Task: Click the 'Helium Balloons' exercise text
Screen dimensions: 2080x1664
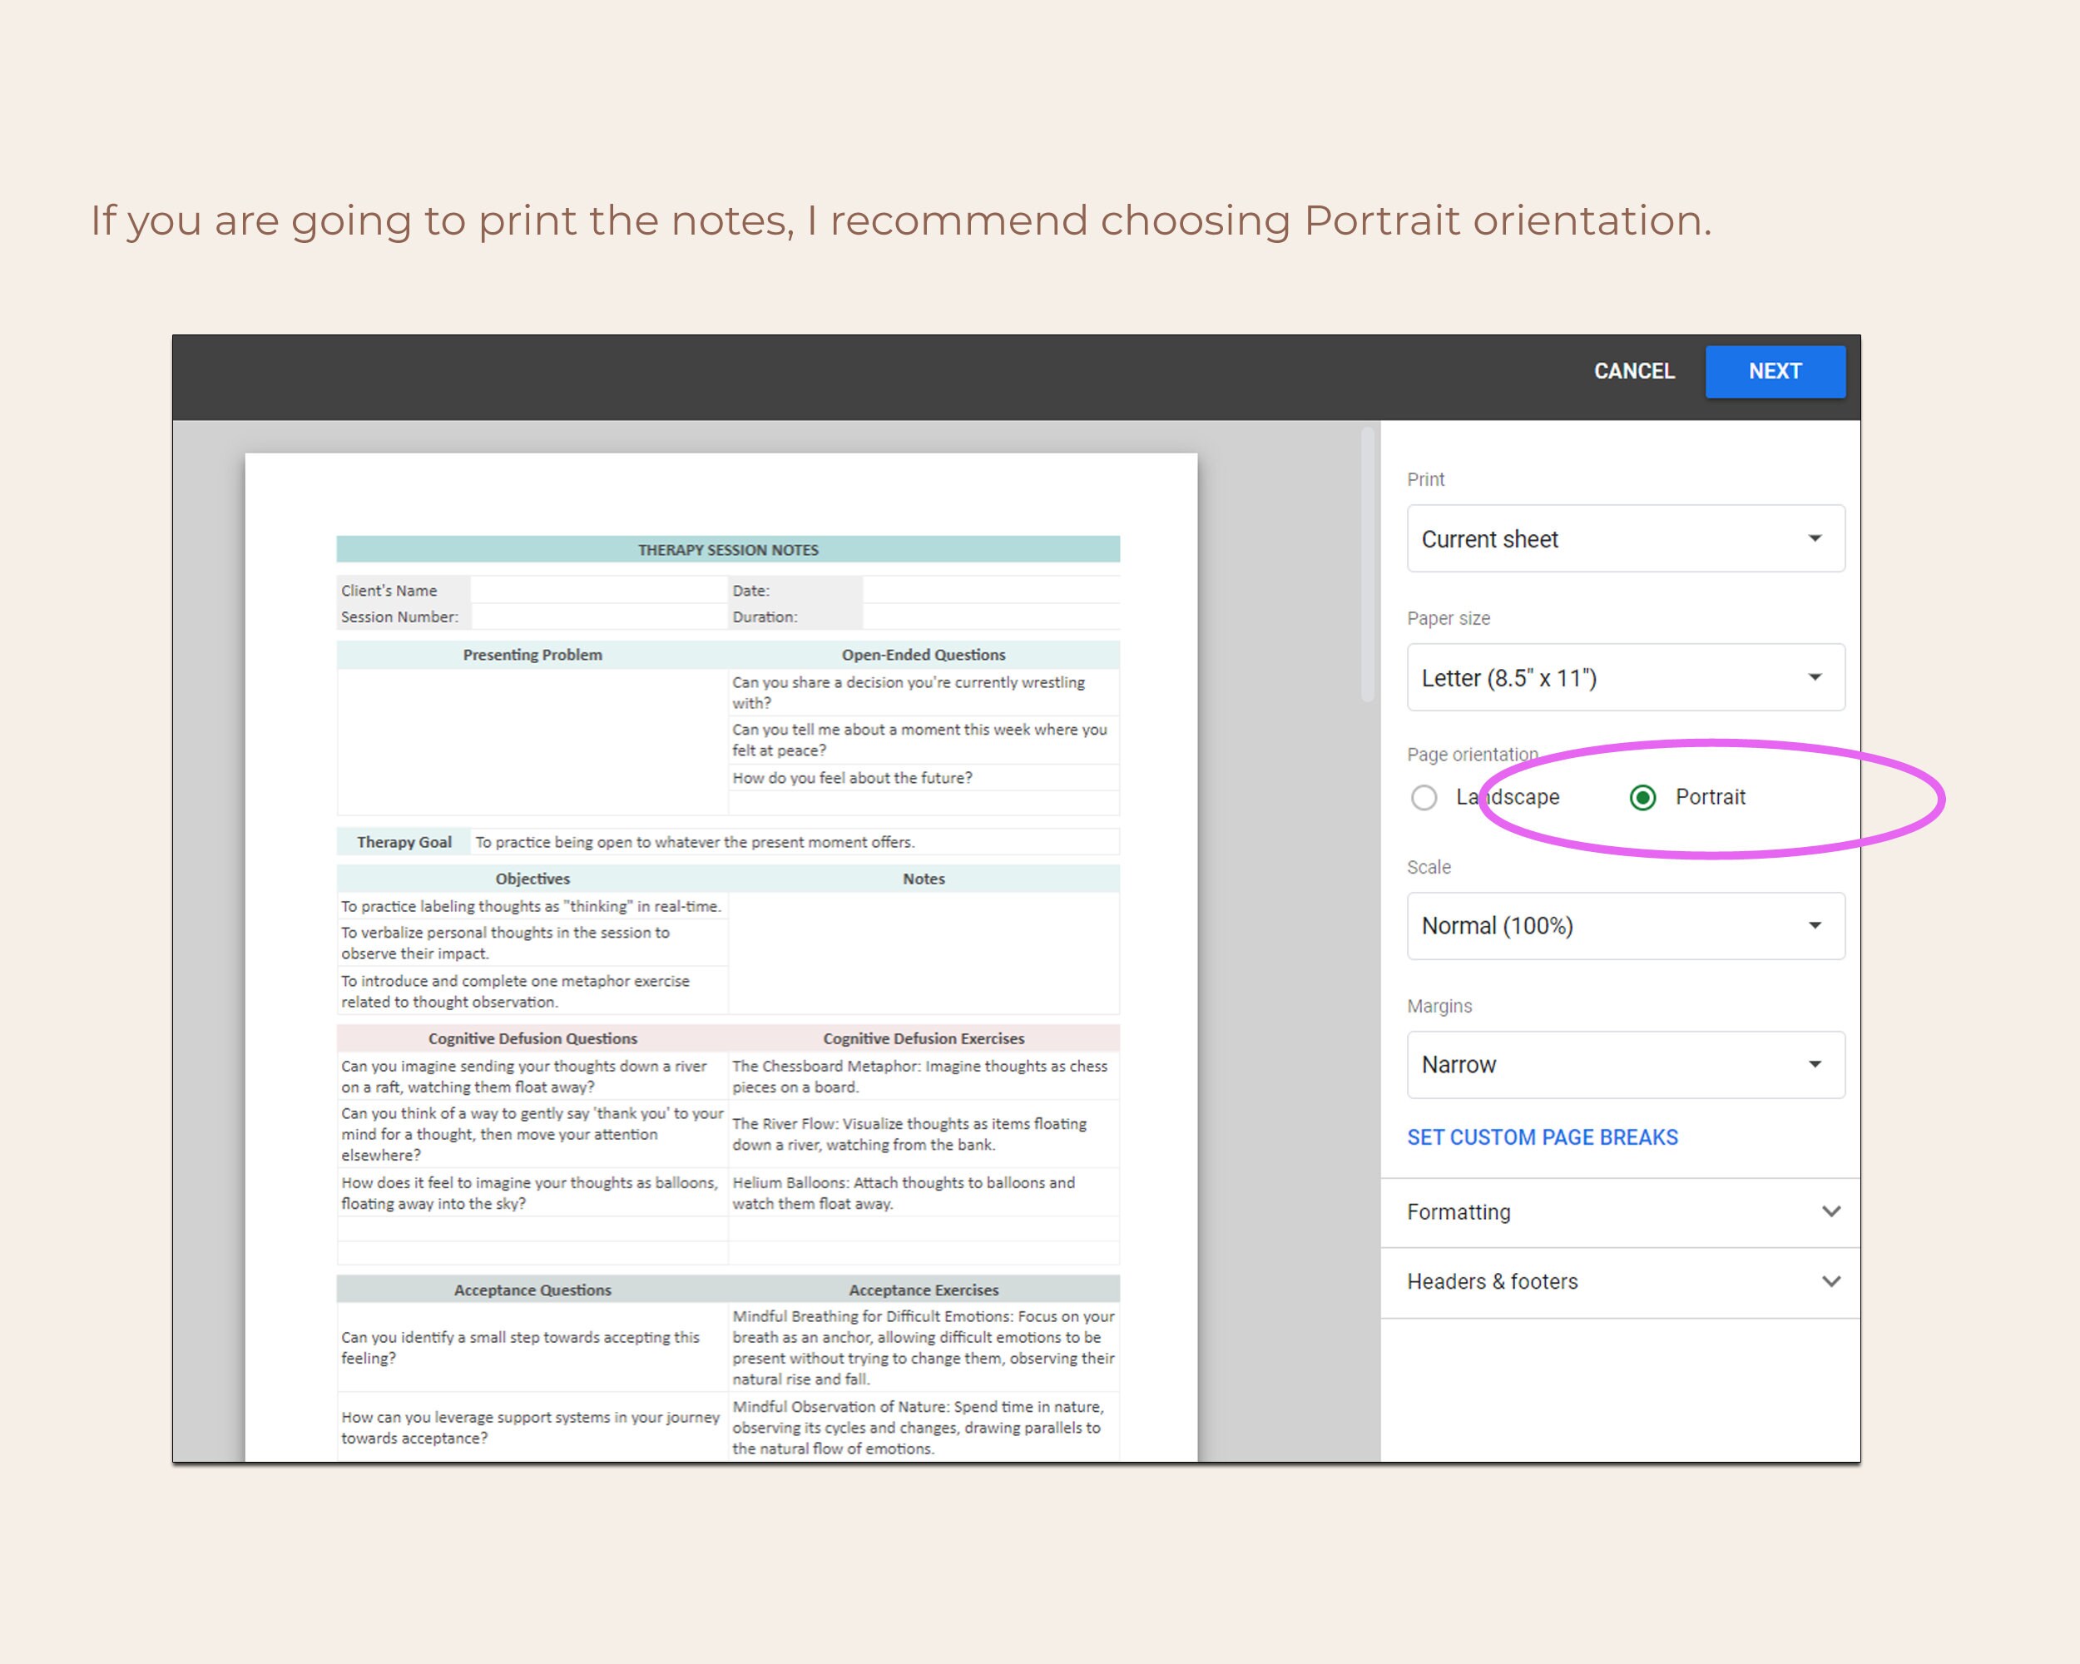Action: (903, 1193)
